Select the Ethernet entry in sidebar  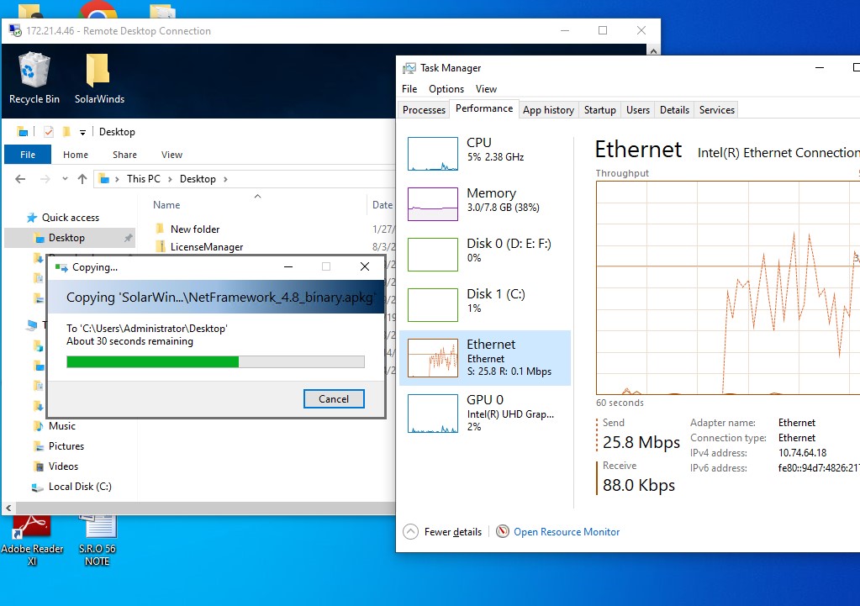pyautogui.click(x=485, y=357)
